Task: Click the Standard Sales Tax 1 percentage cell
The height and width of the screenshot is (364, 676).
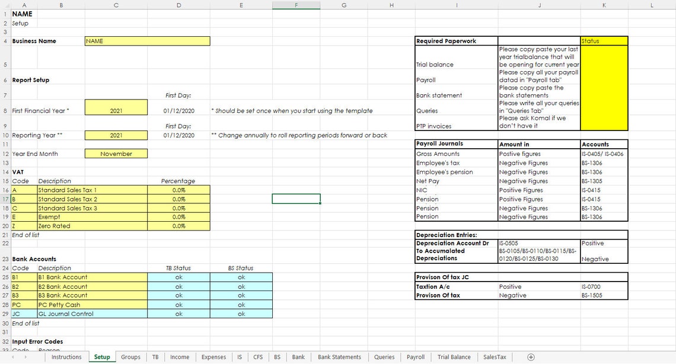Action: click(178, 190)
